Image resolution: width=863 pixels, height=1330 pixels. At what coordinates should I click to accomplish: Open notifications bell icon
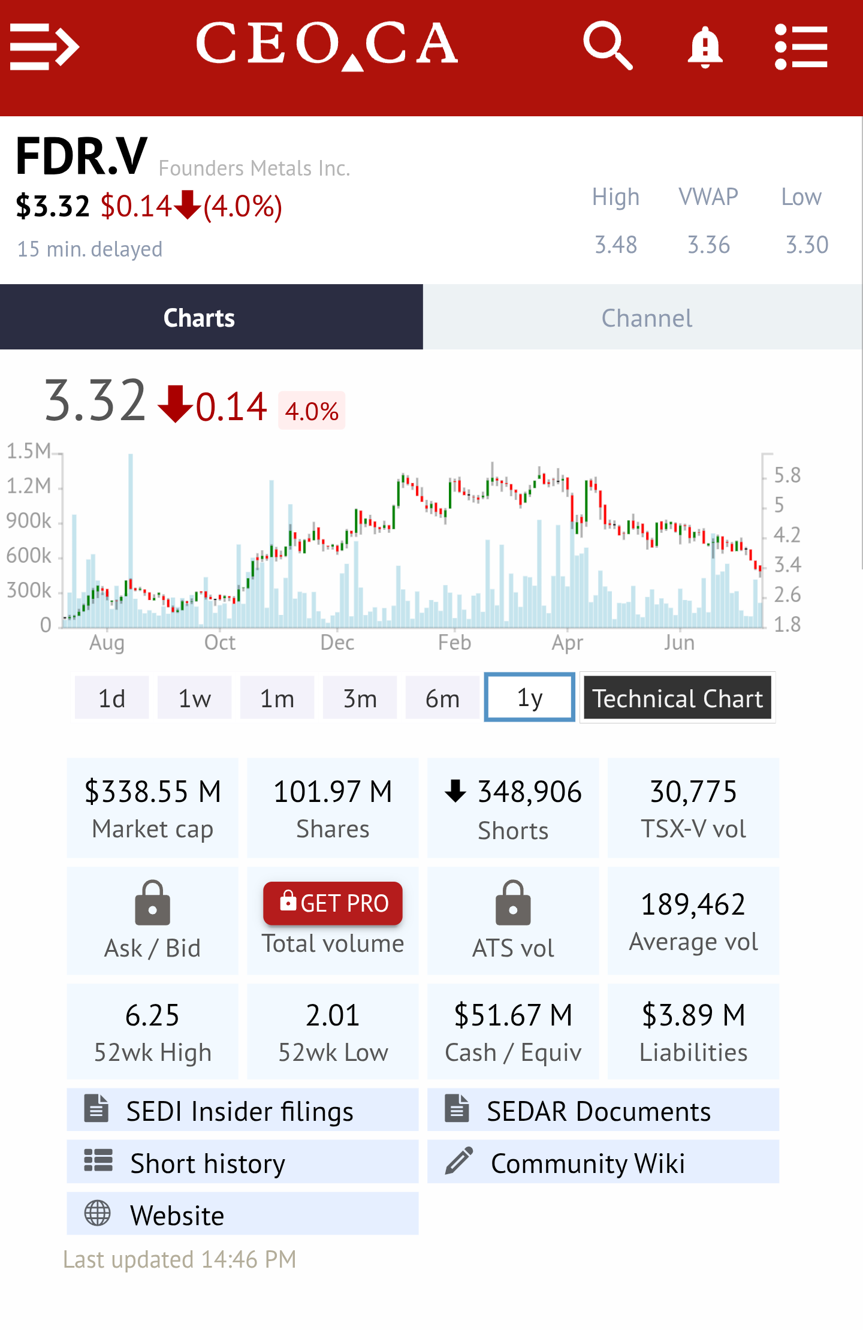click(705, 47)
